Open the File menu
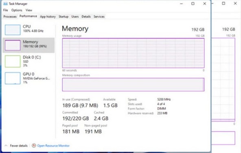This screenshot has height=153, width=241. point(6,10)
